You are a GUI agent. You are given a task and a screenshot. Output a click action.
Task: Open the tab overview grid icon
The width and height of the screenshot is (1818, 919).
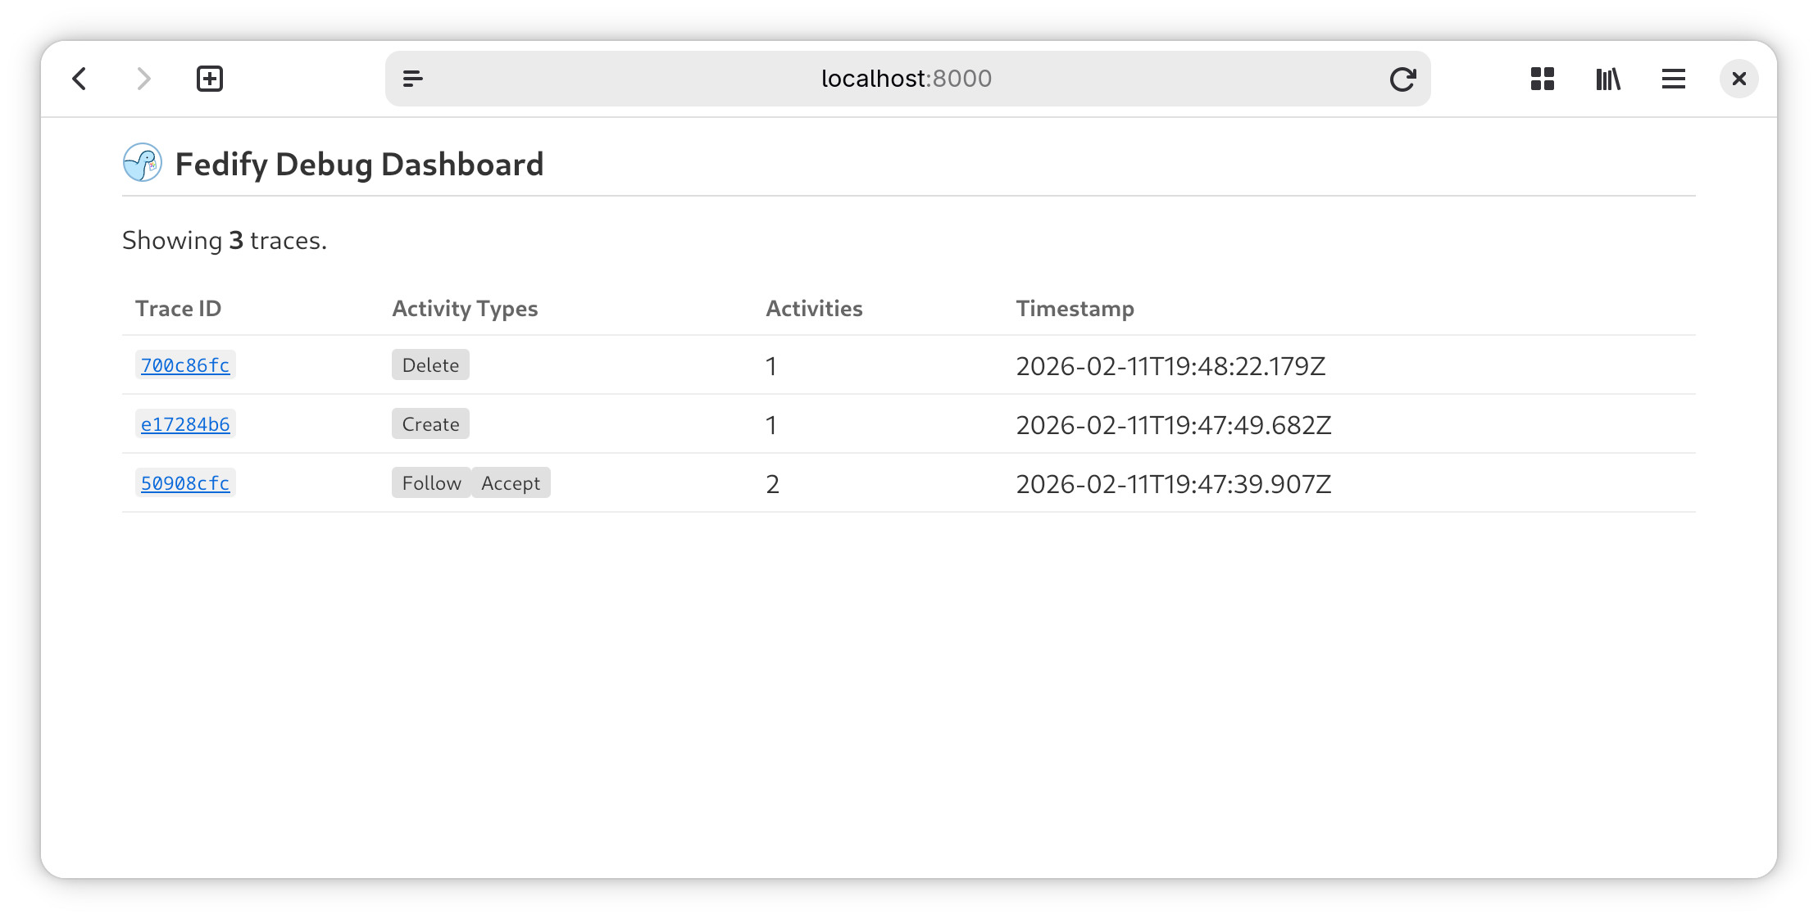[1543, 79]
